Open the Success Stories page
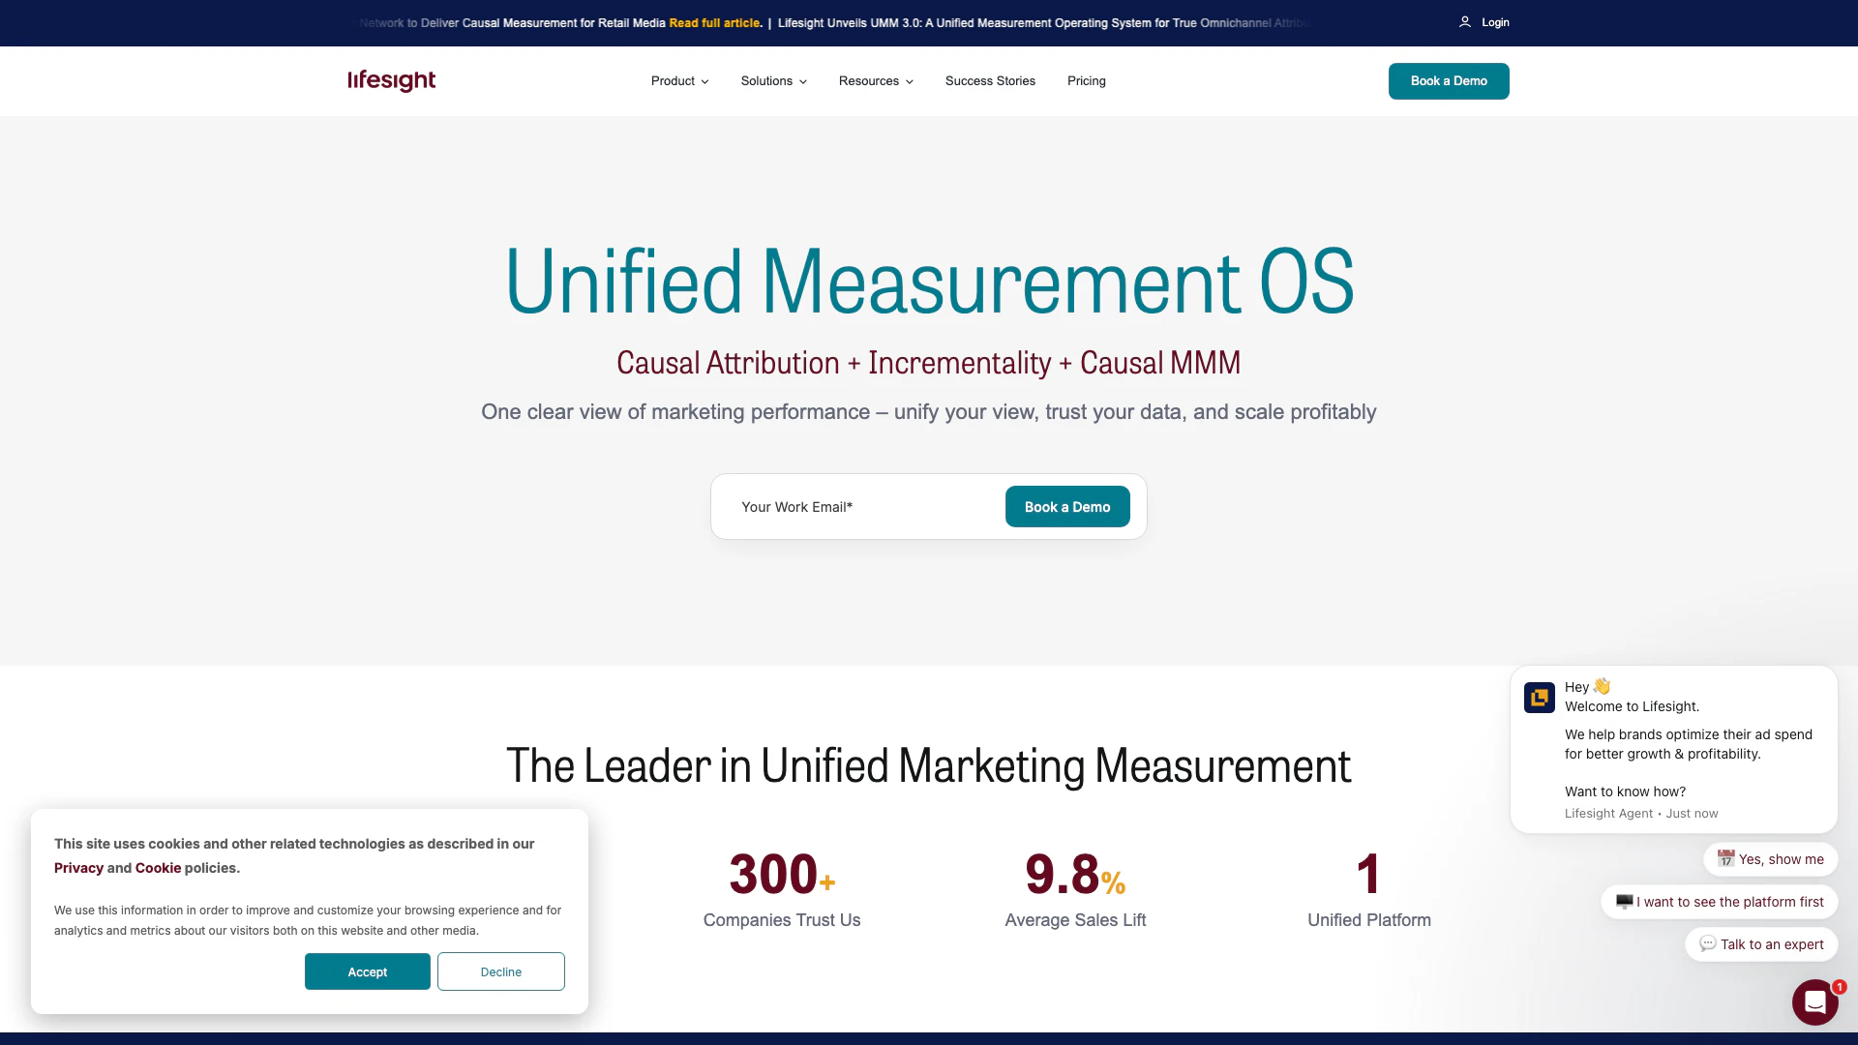 (990, 81)
